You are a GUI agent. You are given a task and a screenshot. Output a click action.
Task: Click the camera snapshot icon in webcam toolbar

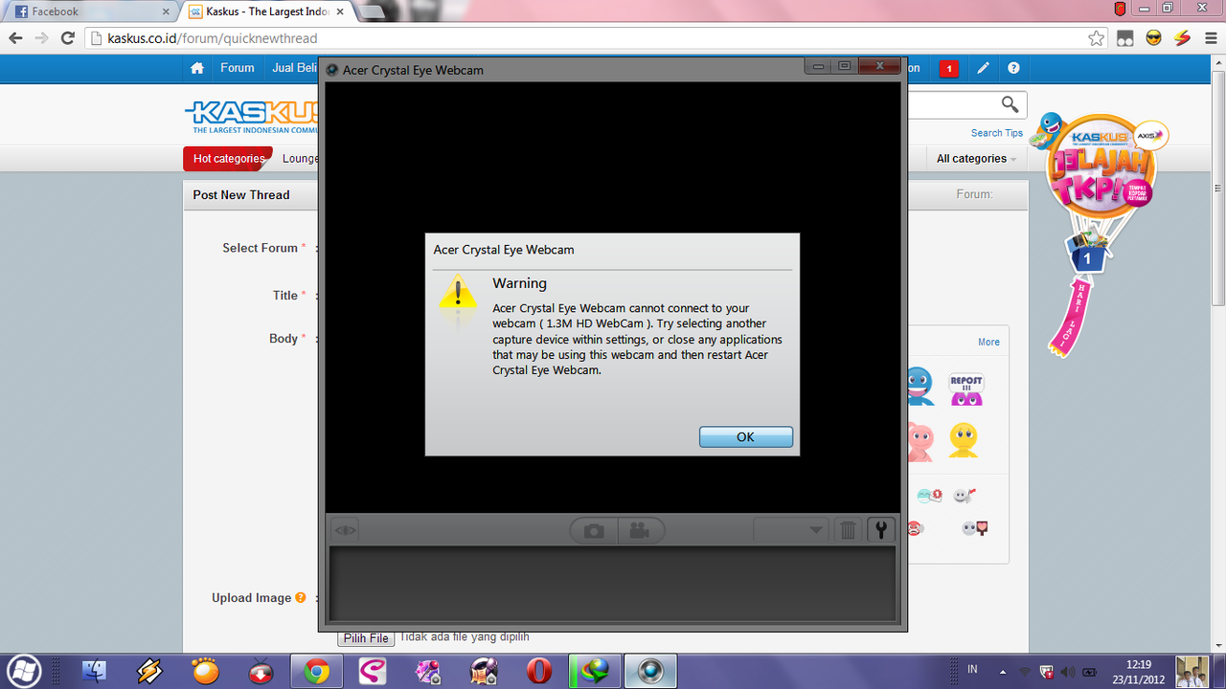[x=594, y=530]
